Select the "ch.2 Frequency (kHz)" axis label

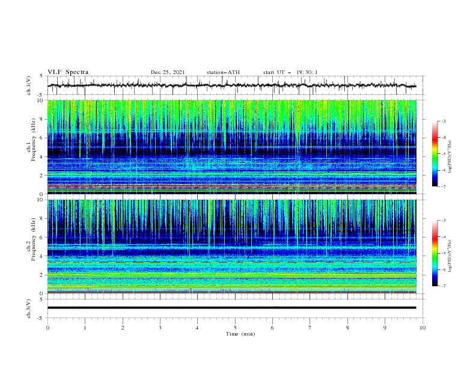pyautogui.click(x=31, y=239)
